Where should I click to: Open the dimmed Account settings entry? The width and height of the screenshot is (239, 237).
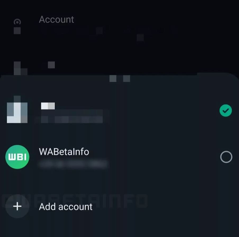tap(56, 20)
